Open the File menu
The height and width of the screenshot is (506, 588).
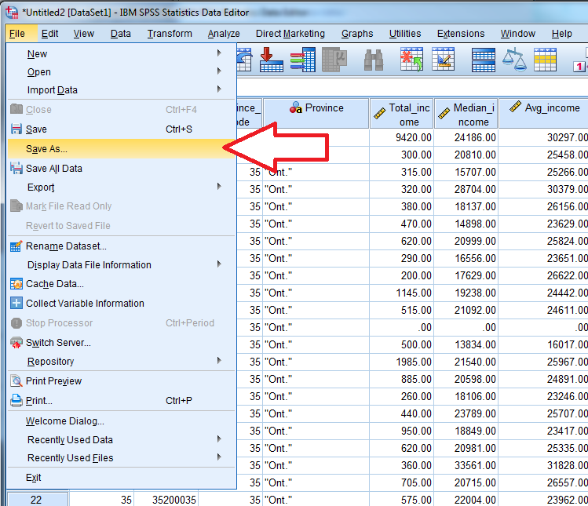click(x=17, y=34)
